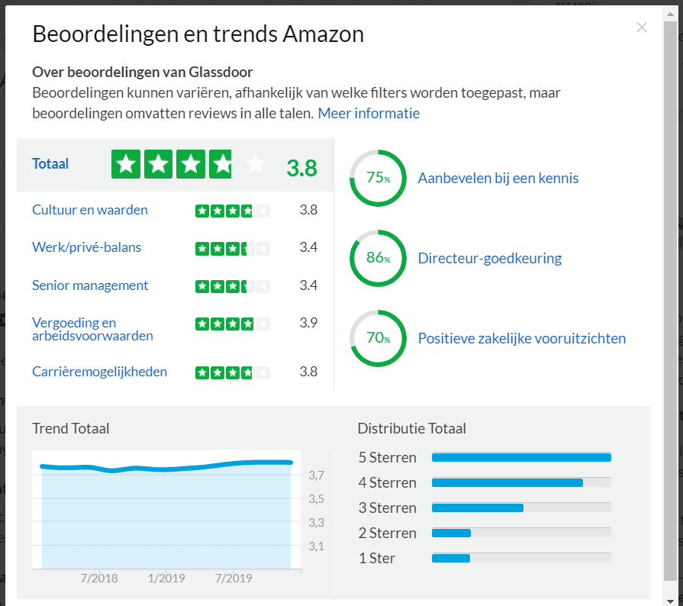Select Positieve zakelijke vooruitzichten link
The image size is (683, 606).
(522, 338)
